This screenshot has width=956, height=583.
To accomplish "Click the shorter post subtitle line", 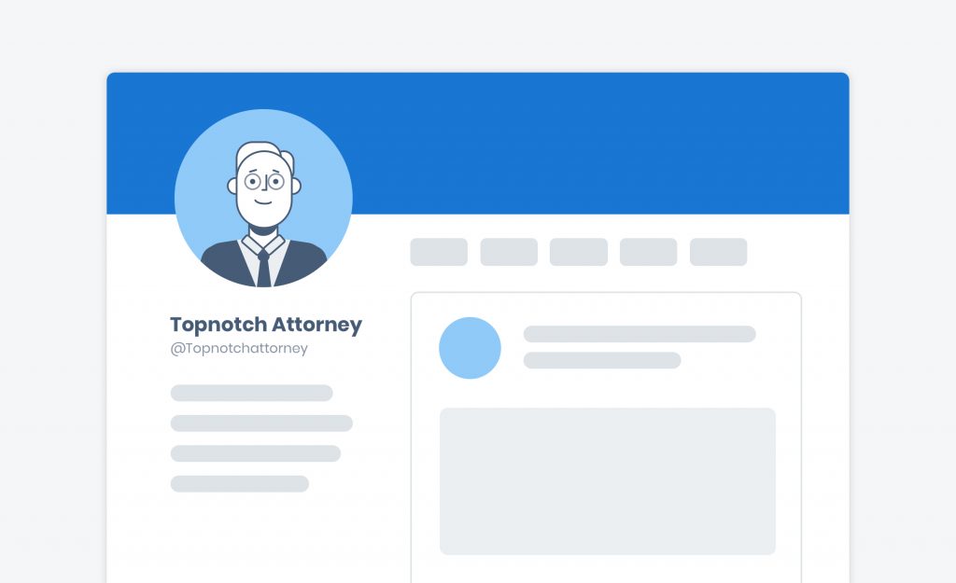I will coord(602,360).
